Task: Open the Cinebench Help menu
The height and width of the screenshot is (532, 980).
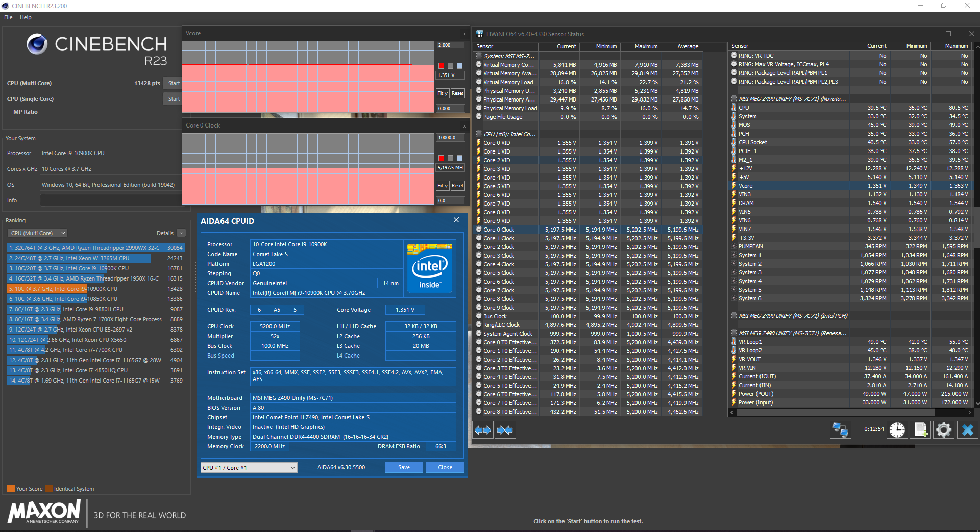Action: [x=26, y=17]
